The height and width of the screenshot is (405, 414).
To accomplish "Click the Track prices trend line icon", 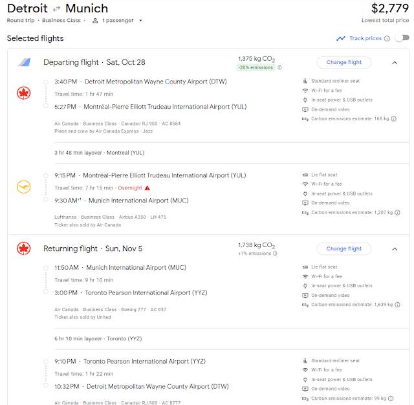I will 341,39.
